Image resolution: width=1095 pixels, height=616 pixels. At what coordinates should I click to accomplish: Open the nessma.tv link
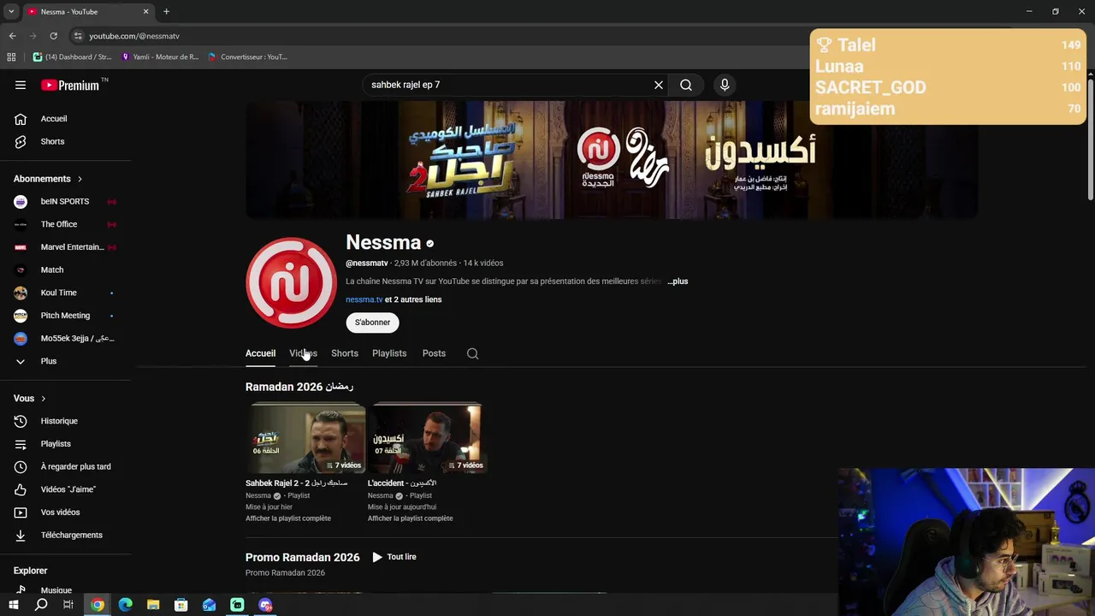pos(364,299)
